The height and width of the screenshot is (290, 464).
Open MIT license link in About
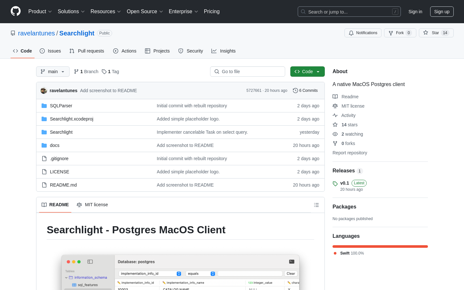point(348,106)
